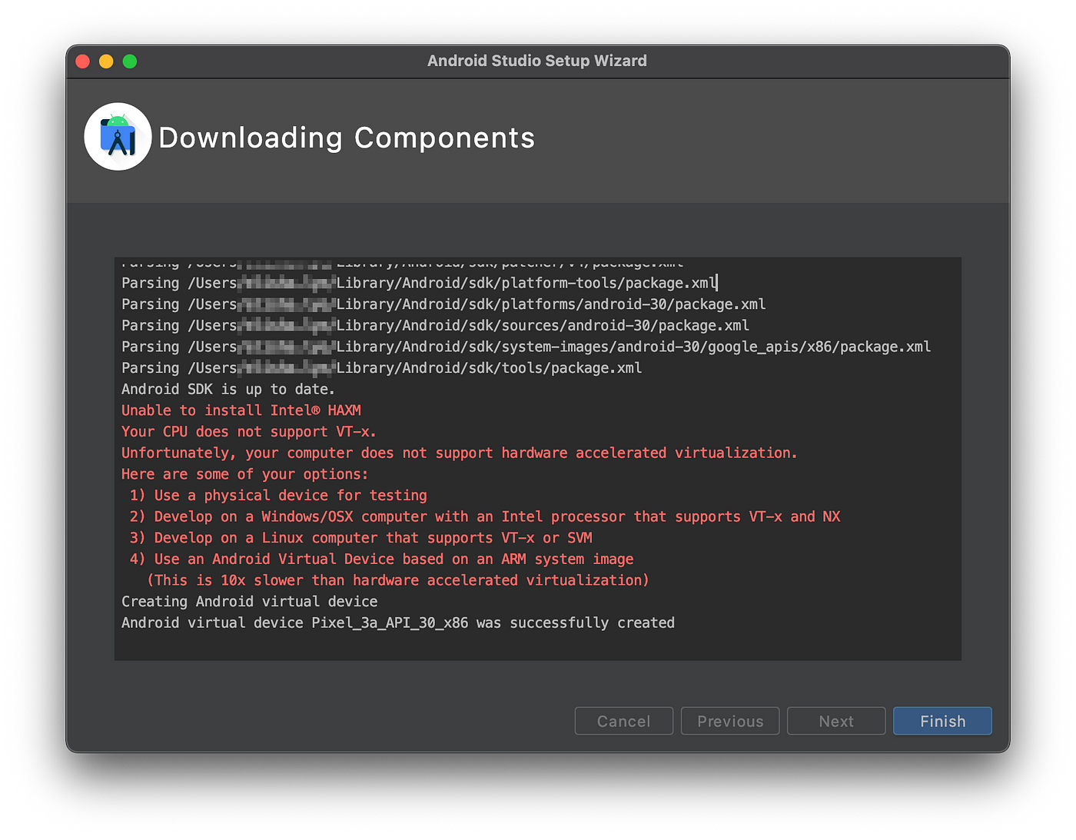Click 'Android SDK is up to date.' line
Image resolution: width=1076 pixels, height=840 pixels.
click(228, 390)
